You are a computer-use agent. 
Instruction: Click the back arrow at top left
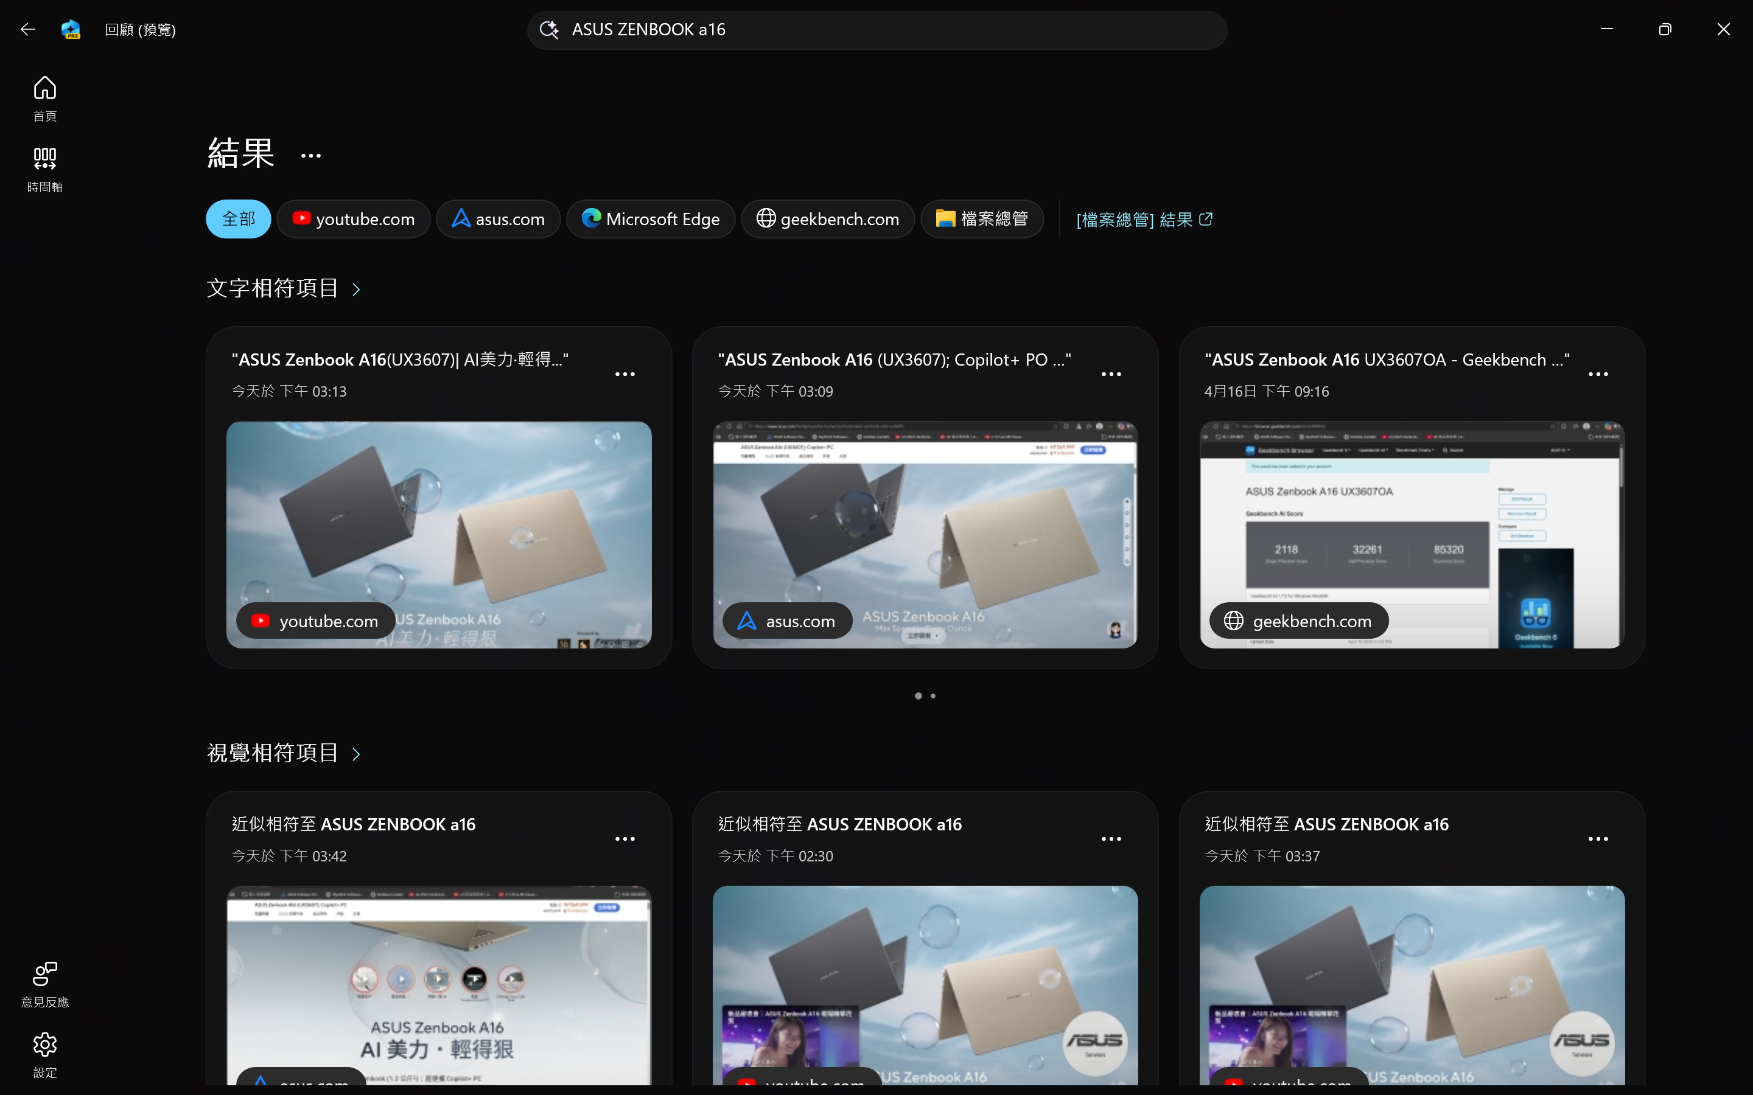pos(27,30)
